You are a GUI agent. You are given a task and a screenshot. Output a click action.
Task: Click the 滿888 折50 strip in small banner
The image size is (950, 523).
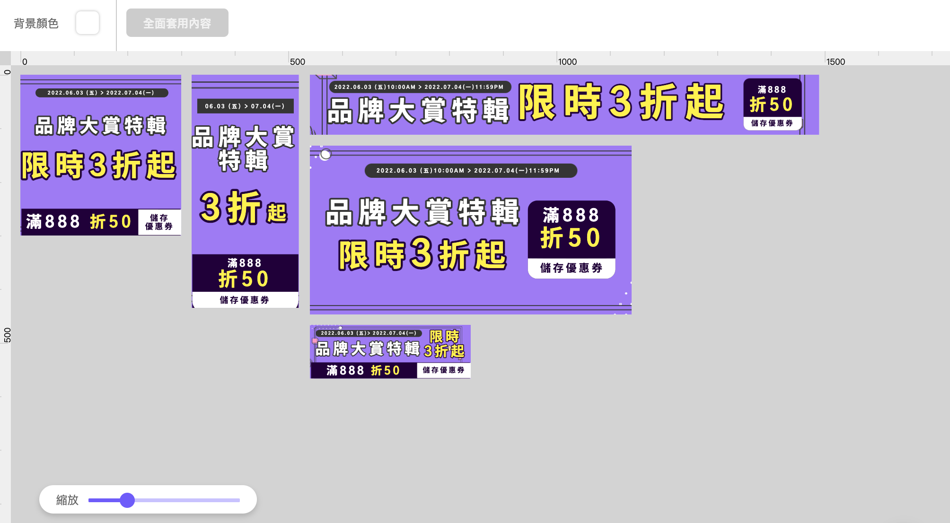(363, 370)
